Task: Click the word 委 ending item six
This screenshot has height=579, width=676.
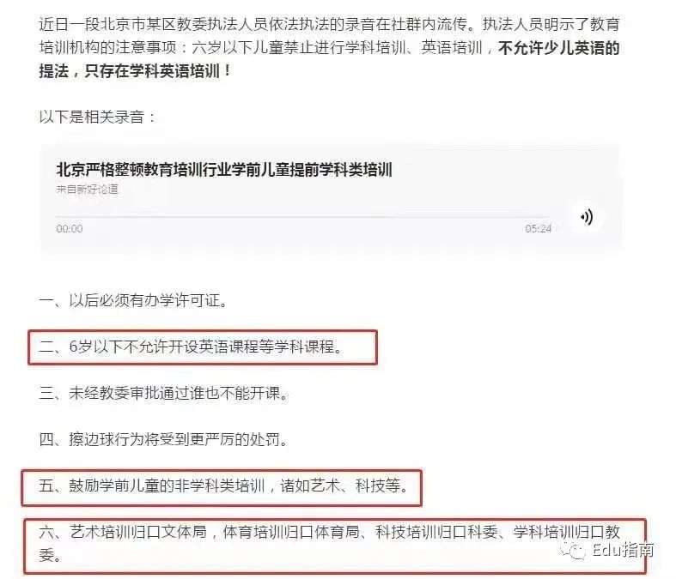Action: coord(46,556)
